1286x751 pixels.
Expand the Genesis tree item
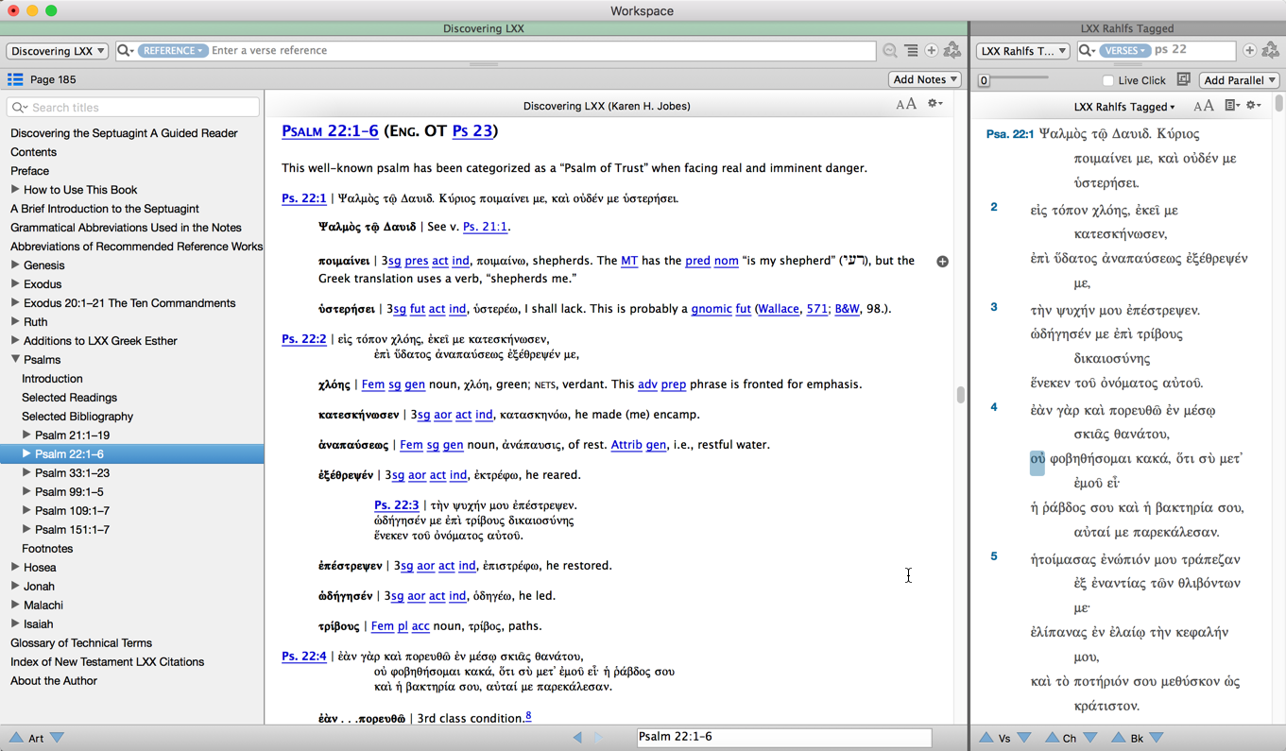[15, 265]
